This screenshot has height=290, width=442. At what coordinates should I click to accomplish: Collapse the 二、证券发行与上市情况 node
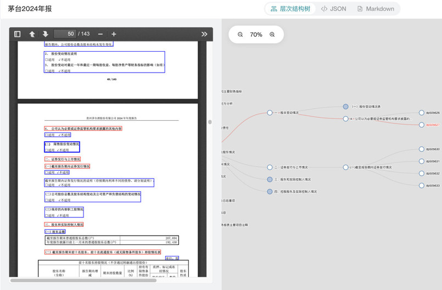[x=270, y=168]
